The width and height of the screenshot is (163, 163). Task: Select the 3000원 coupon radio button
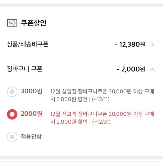coord(12,92)
